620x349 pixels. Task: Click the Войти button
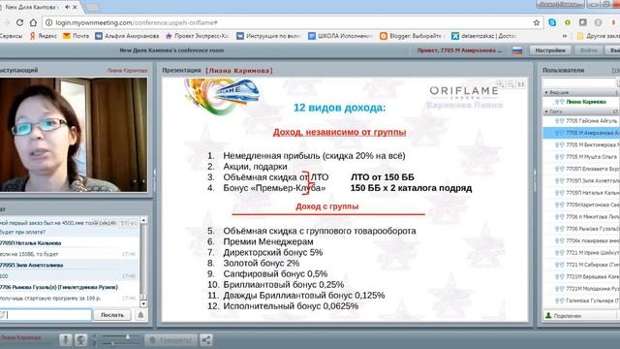588,50
